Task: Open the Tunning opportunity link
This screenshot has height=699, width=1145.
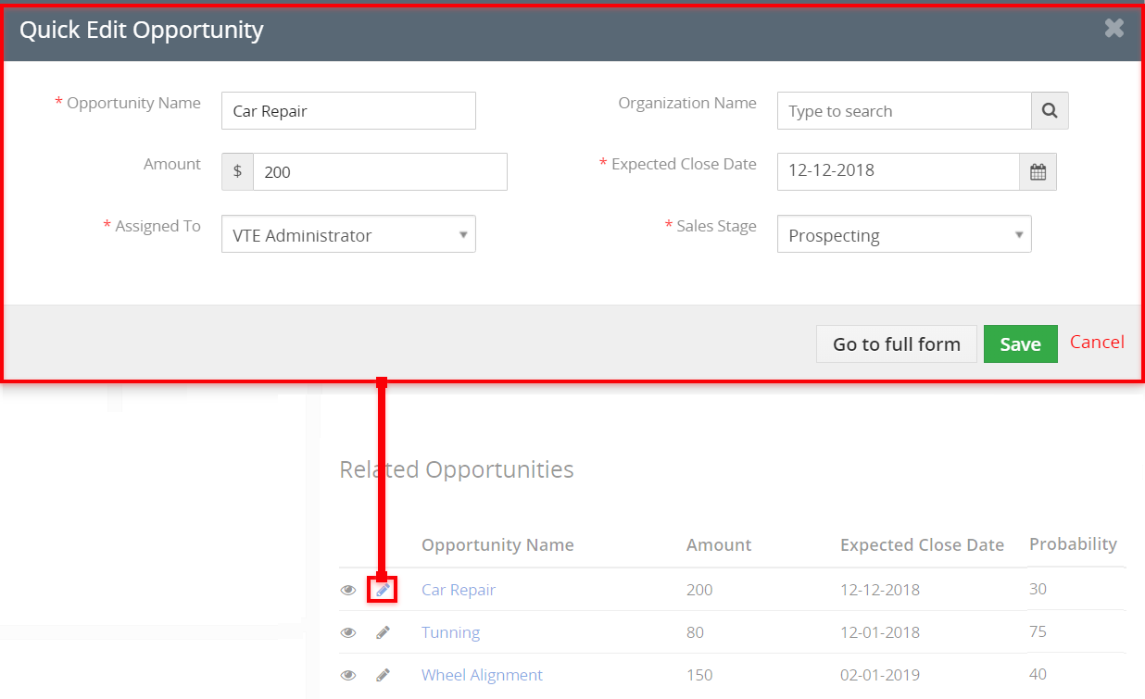Action: (x=450, y=632)
